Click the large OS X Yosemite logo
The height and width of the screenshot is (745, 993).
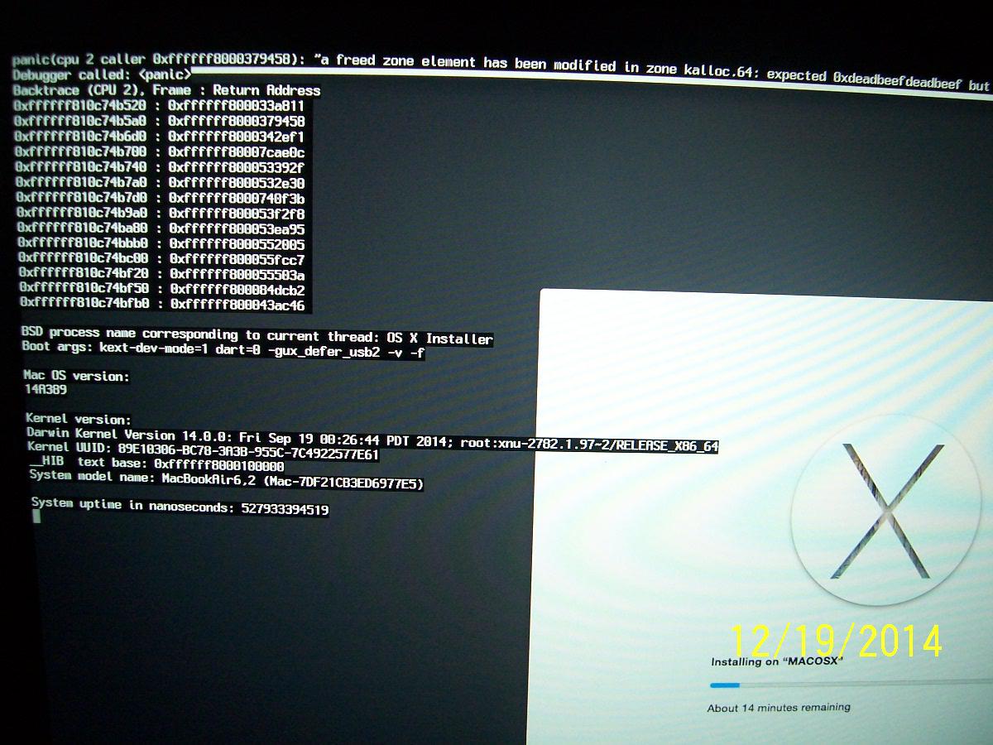point(881,512)
